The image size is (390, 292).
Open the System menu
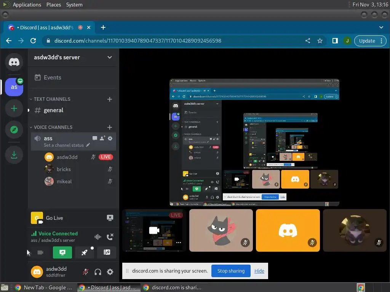(x=74, y=5)
